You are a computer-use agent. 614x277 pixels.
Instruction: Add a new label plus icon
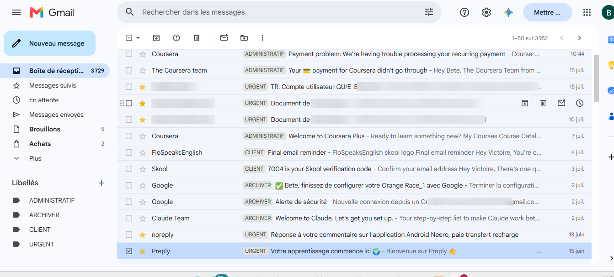tap(101, 183)
